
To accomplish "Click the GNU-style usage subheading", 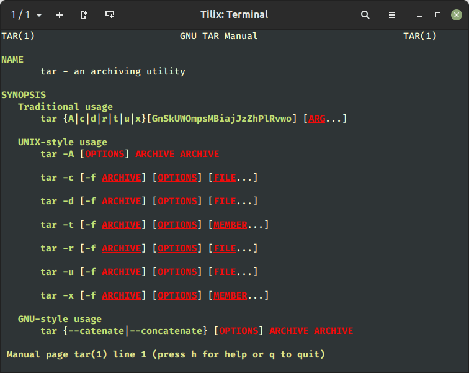I will click(60, 319).
